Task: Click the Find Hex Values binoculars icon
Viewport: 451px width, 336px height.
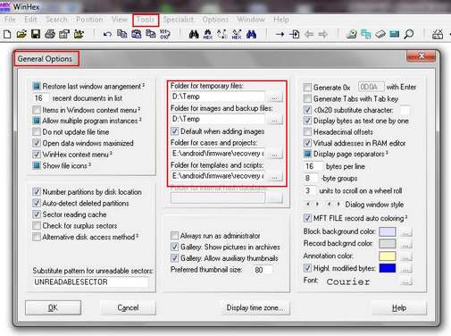Action: tap(208, 34)
